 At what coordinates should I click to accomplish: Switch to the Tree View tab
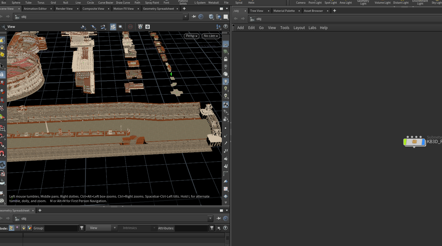click(257, 11)
